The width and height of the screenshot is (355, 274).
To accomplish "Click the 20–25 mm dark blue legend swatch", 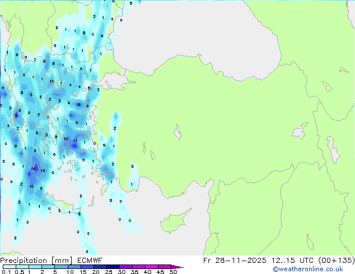I will pyautogui.click(x=100, y=267).
